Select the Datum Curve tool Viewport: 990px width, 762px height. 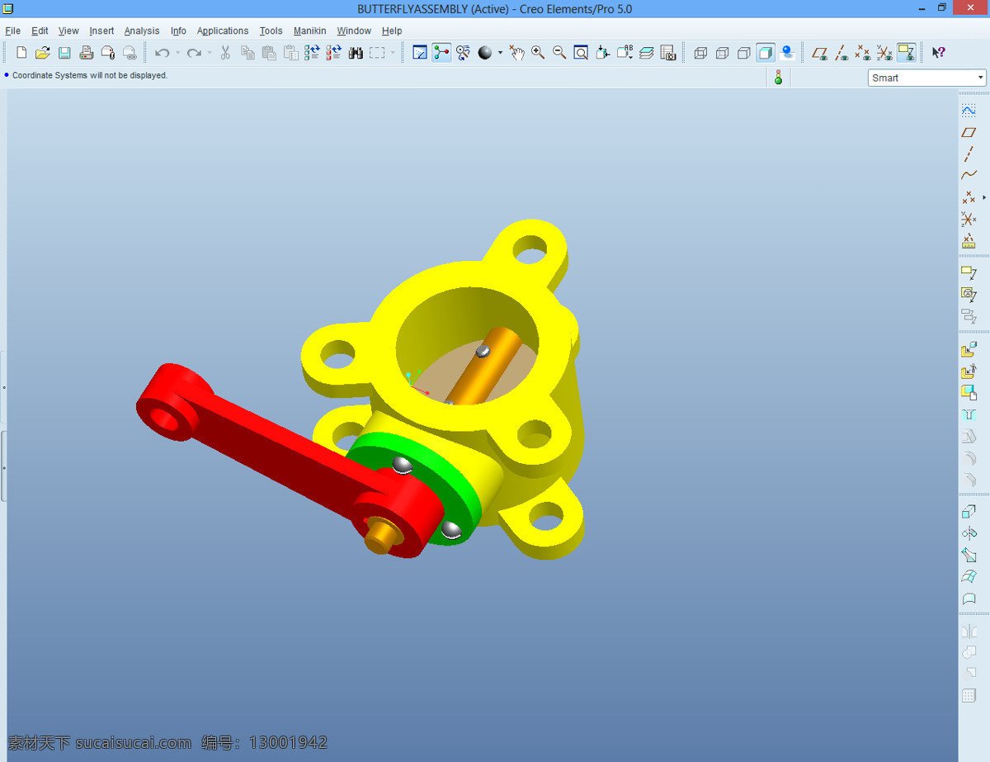point(969,175)
